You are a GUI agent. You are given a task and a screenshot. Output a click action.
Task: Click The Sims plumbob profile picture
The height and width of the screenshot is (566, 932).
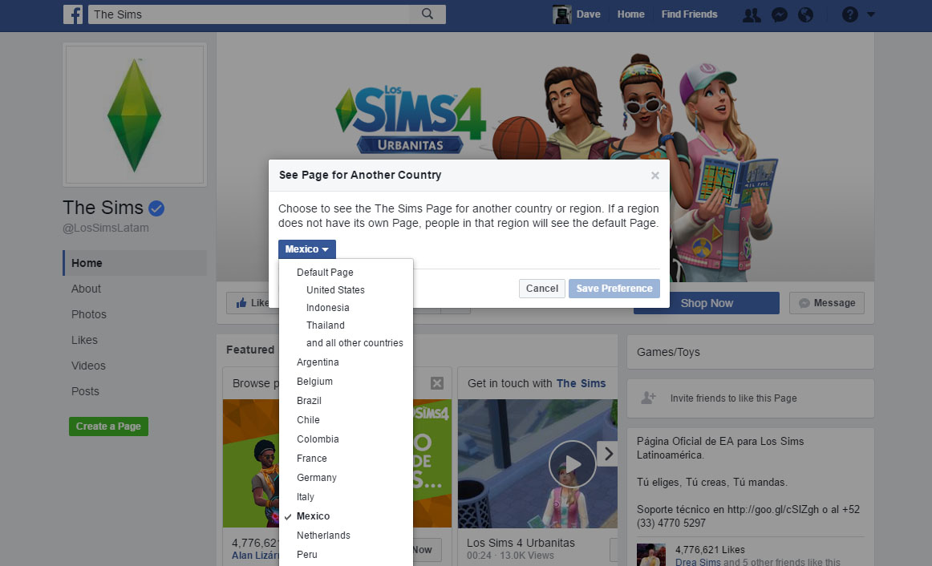click(x=134, y=115)
